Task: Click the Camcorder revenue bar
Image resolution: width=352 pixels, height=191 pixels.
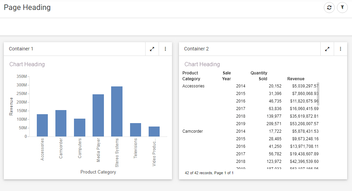Action: [x=61, y=123]
